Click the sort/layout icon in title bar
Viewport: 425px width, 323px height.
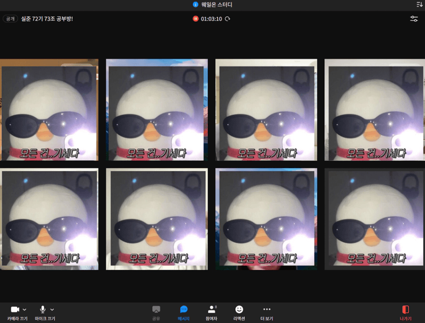pyautogui.click(x=419, y=4)
